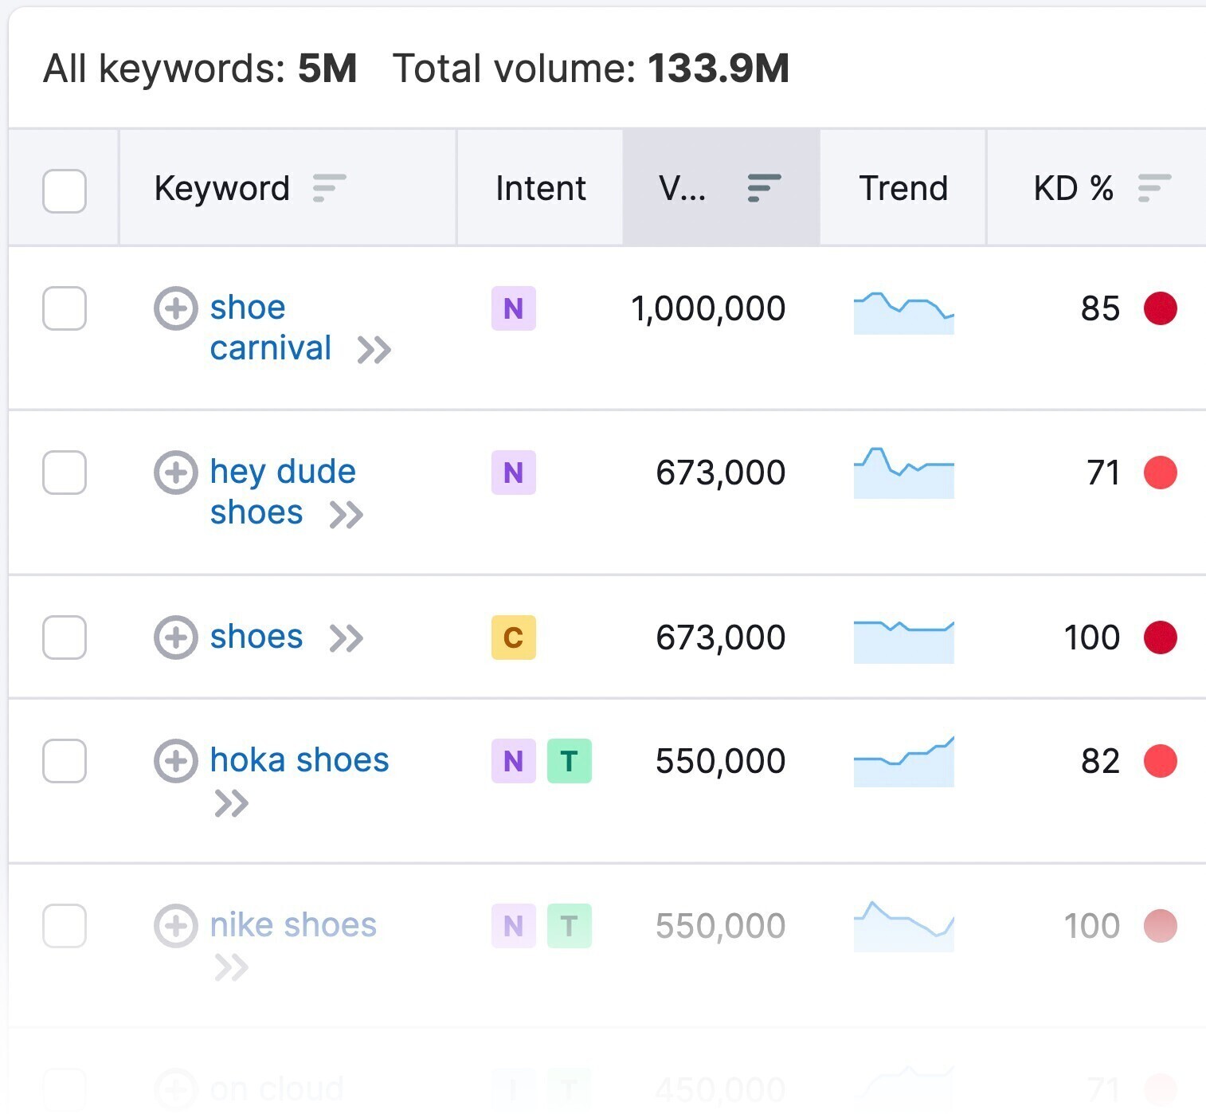Sort by the Volume column sort icon
This screenshot has width=1206, height=1114.
click(x=764, y=189)
